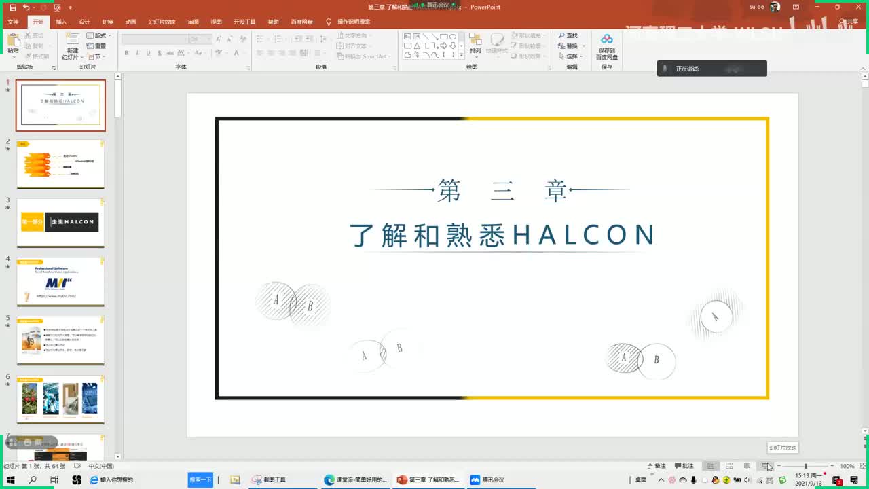Viewport: 869px width, 489px height.
Task: Toggle bold formatting
Action: (126, 53)
